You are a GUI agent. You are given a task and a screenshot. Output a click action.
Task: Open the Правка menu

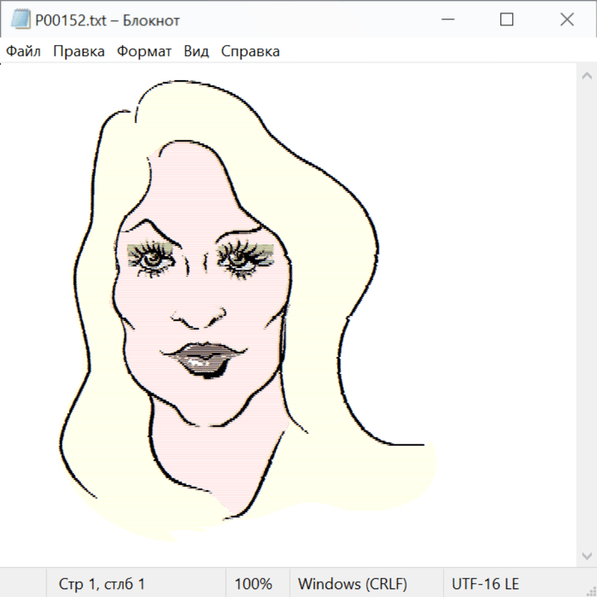click(x=79, y=52)
